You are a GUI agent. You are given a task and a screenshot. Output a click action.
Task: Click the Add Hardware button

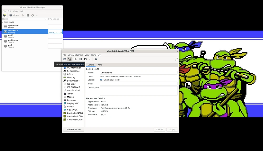73,129
